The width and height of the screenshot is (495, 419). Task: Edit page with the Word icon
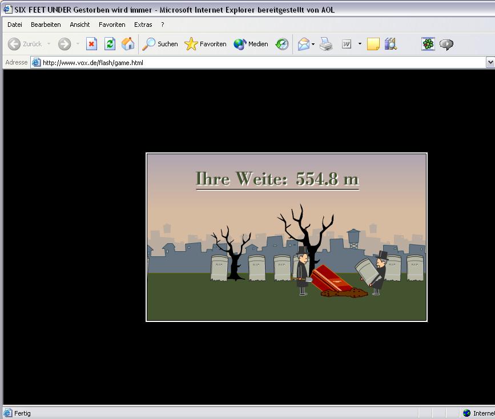tap(347, 44)
